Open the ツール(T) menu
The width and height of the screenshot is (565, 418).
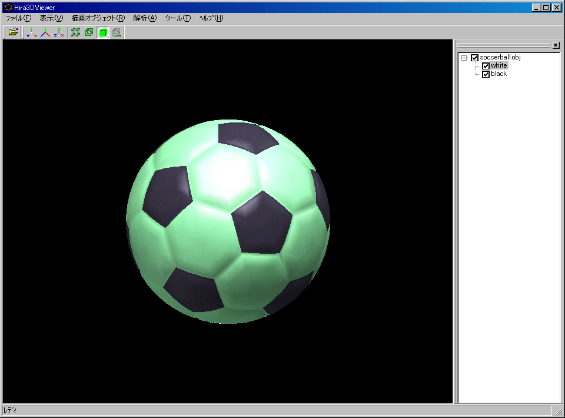coord(178,18)
